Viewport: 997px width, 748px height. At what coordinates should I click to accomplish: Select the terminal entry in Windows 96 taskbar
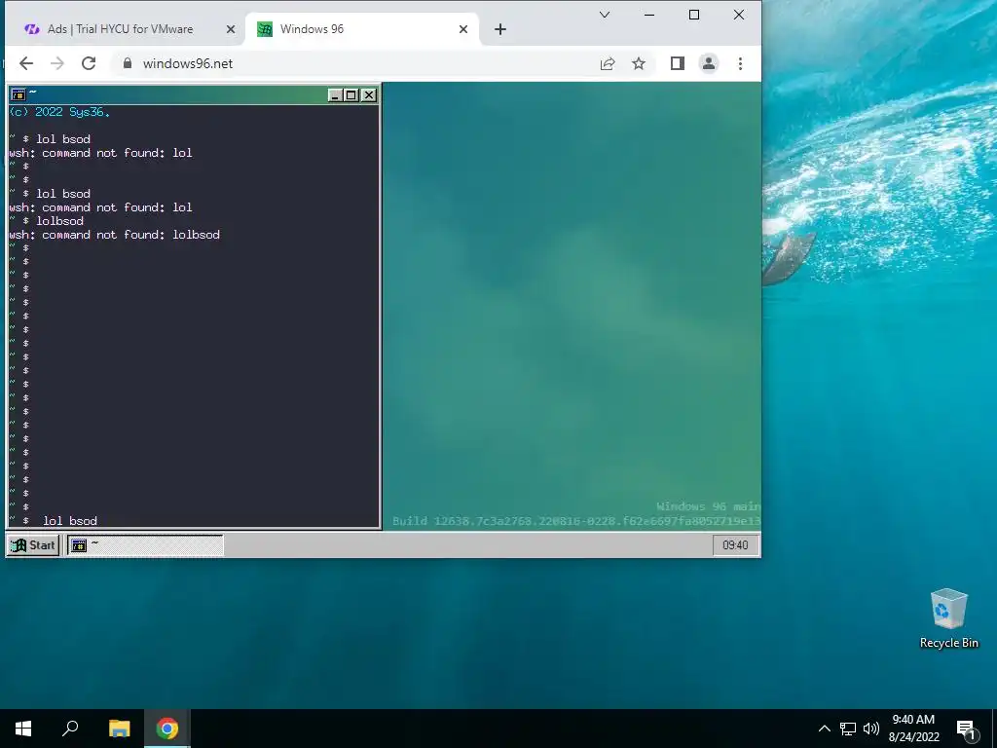[146, 545]
